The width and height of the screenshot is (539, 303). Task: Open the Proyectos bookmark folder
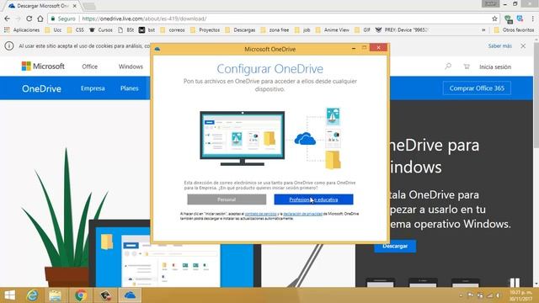point(205,30)
